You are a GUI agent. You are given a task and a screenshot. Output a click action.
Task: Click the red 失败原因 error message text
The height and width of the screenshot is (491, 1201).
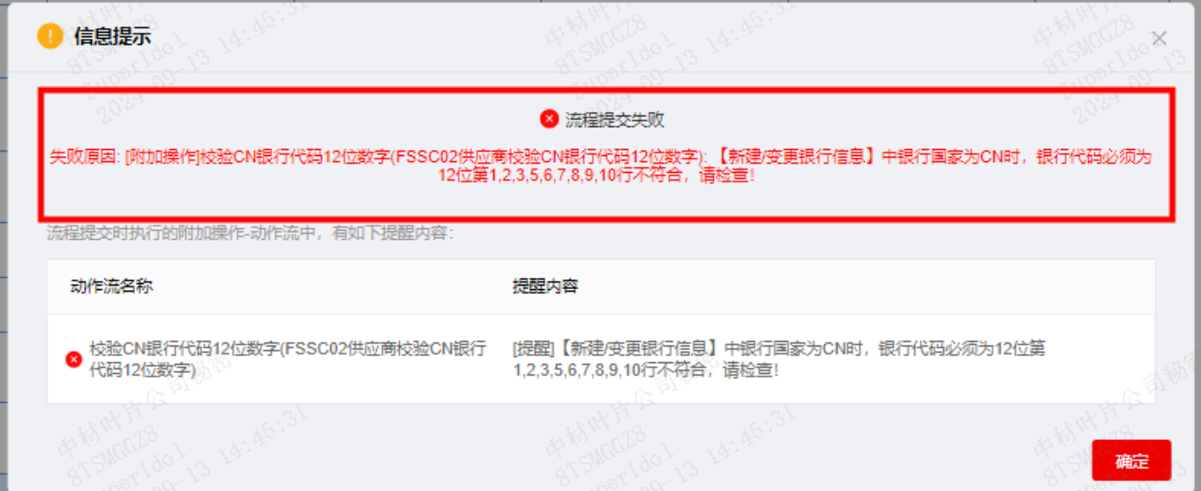pyautogui.click(x=601, y=166)
